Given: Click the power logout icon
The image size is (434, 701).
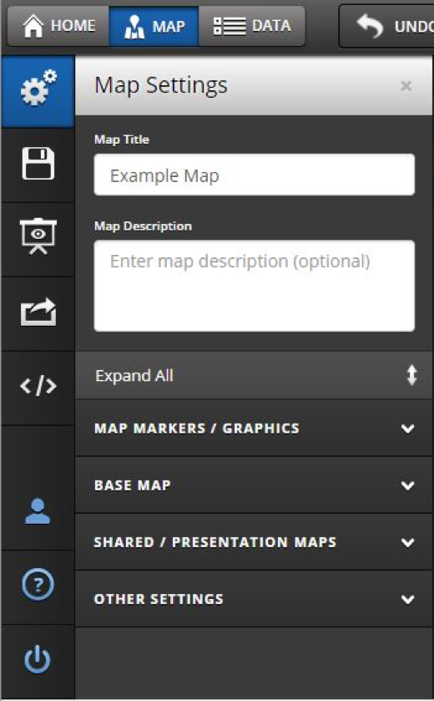Looking at the screenshot, I should pyautogui.click(x=37, y=659).
